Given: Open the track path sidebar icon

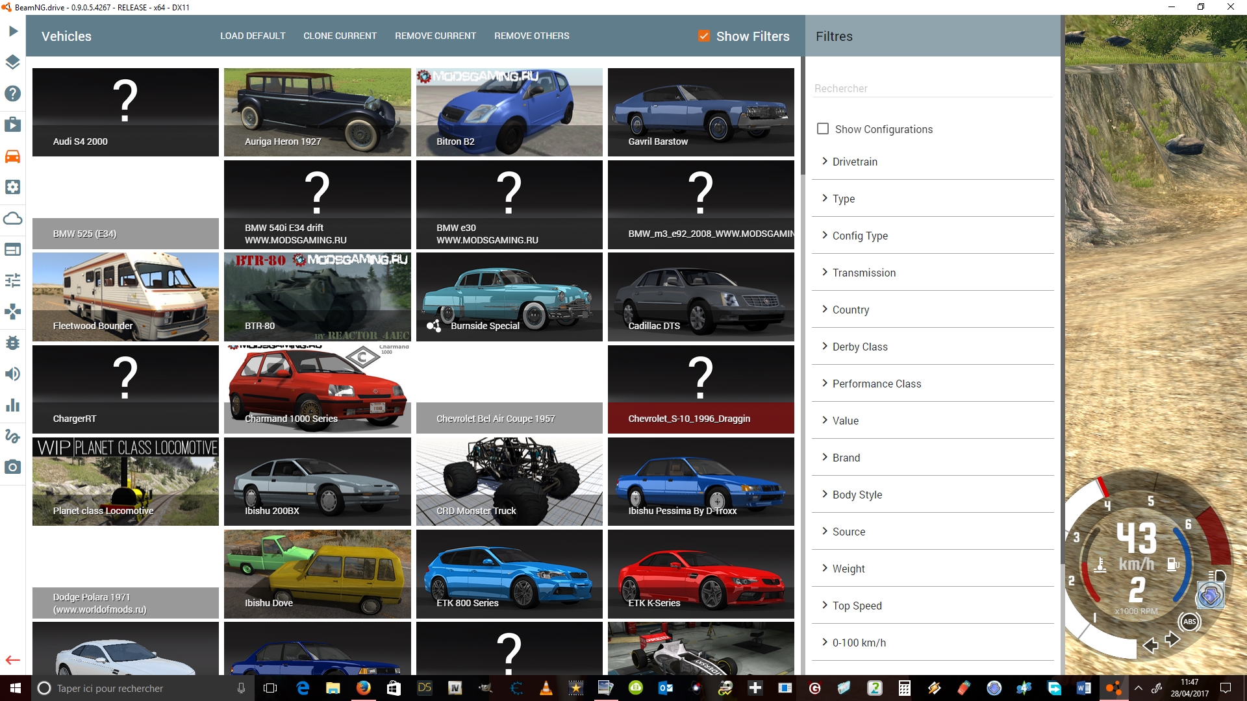Looking at the screenshot, I should point(13,436).
